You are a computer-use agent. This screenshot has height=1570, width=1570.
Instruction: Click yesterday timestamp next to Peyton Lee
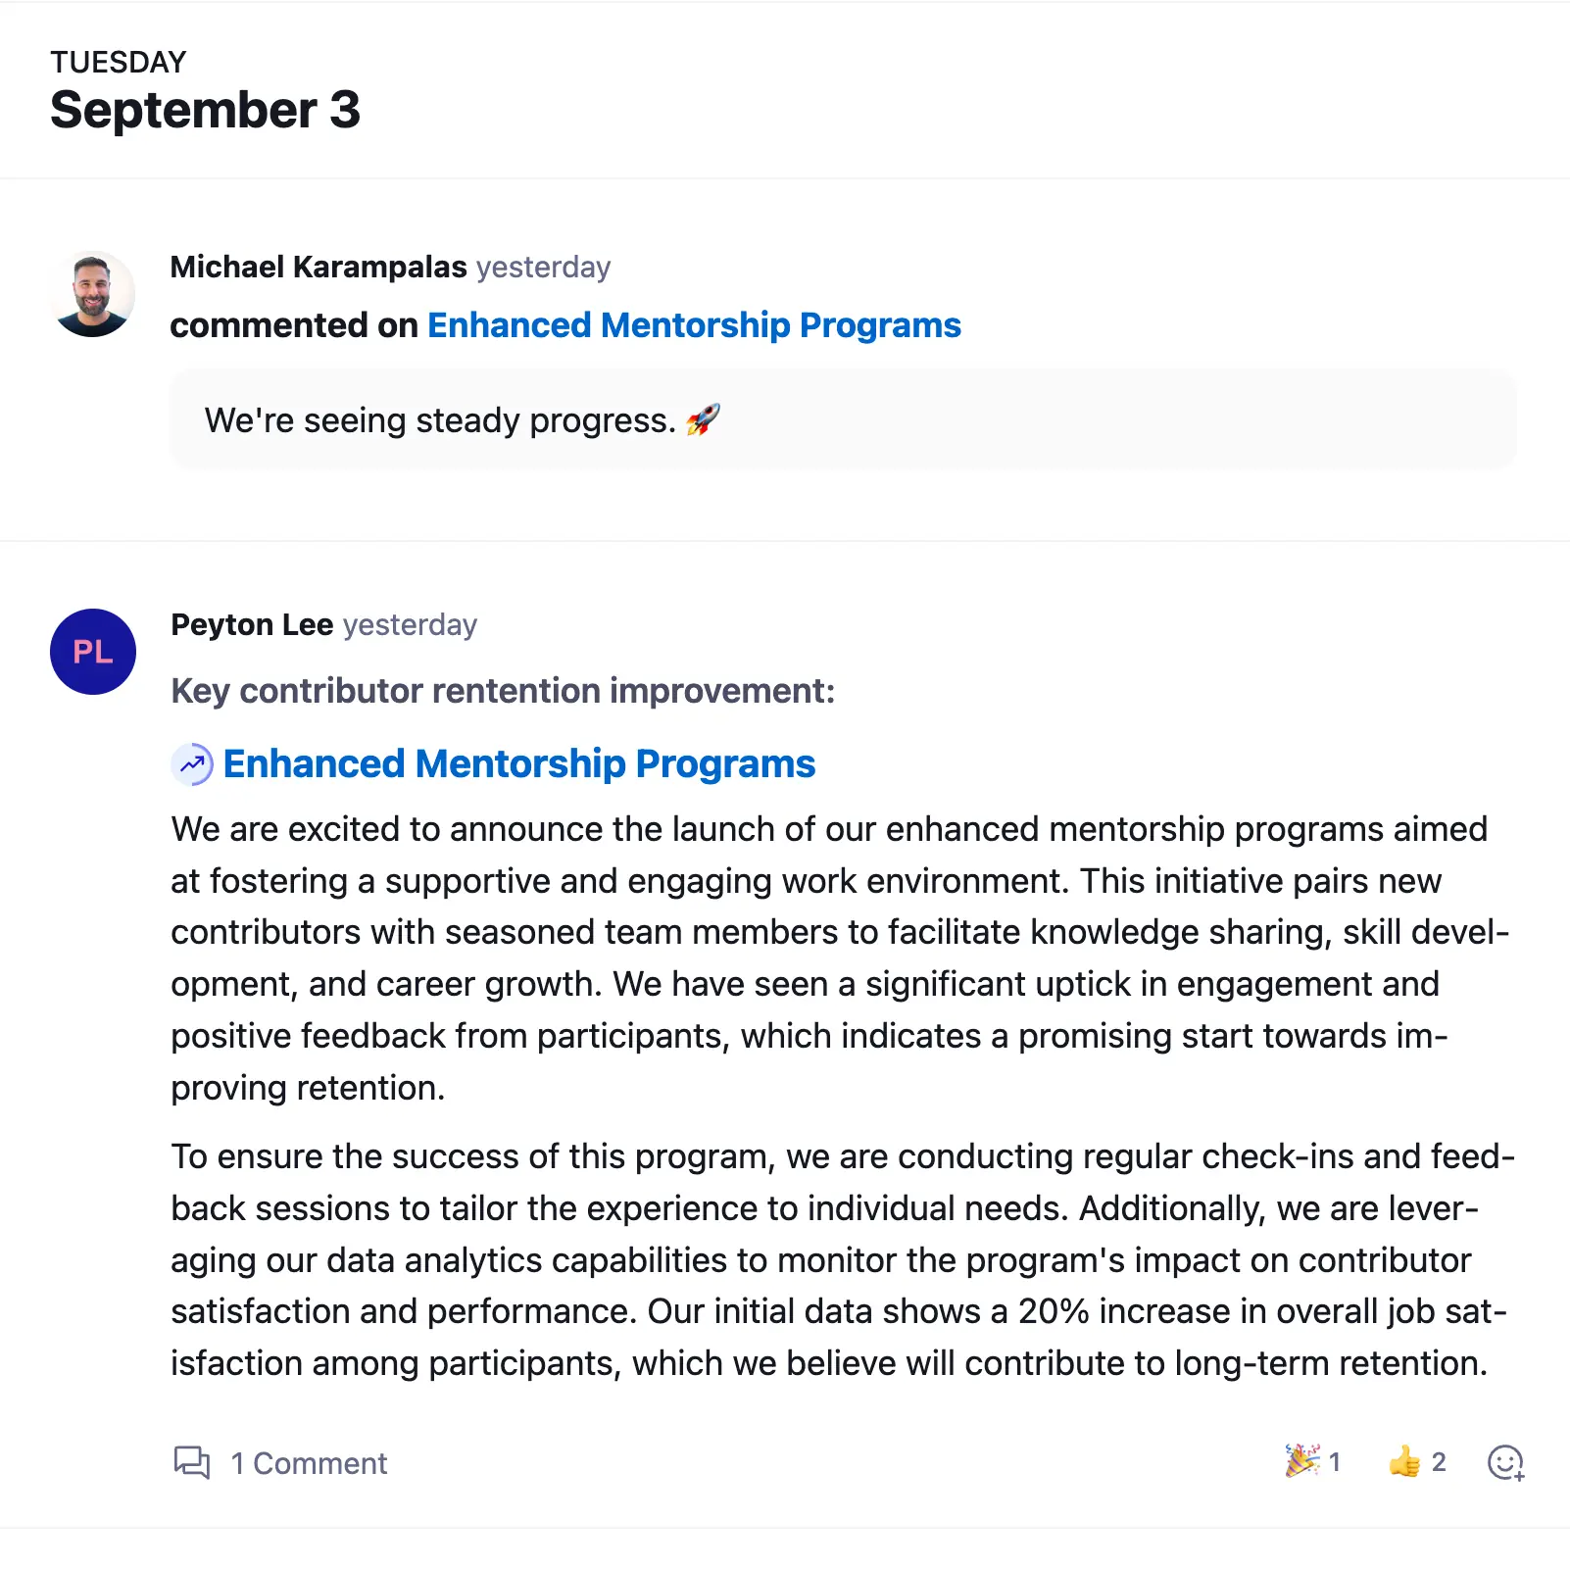click(x=410, y=624)
